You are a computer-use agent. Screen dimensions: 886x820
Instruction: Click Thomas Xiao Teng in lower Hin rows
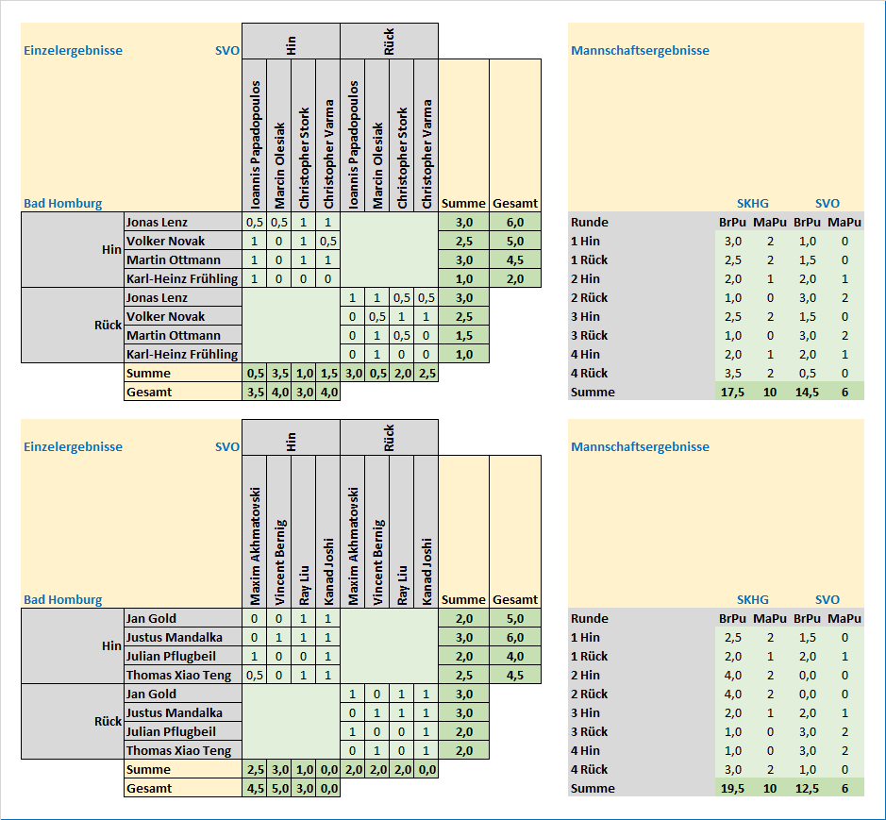(x=178, y=675)
